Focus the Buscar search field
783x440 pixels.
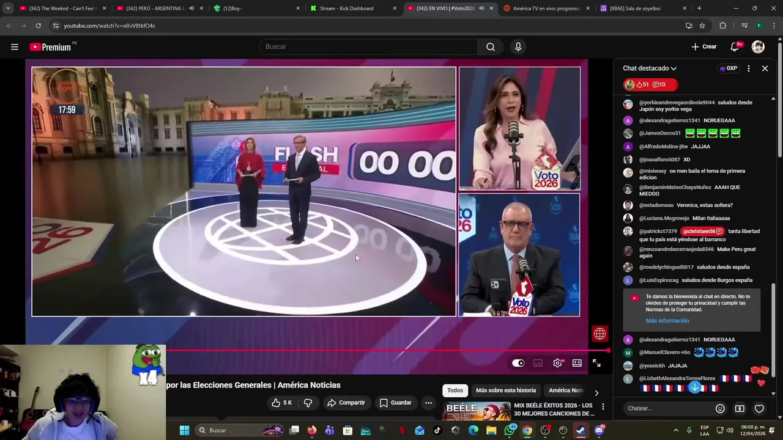(369, 46)
